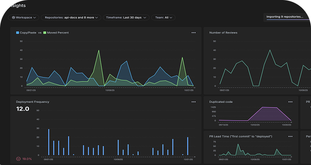Click the purple Duplicated code plateau area
This screenshot has height=165, width=311.
(x=270, y=114)
